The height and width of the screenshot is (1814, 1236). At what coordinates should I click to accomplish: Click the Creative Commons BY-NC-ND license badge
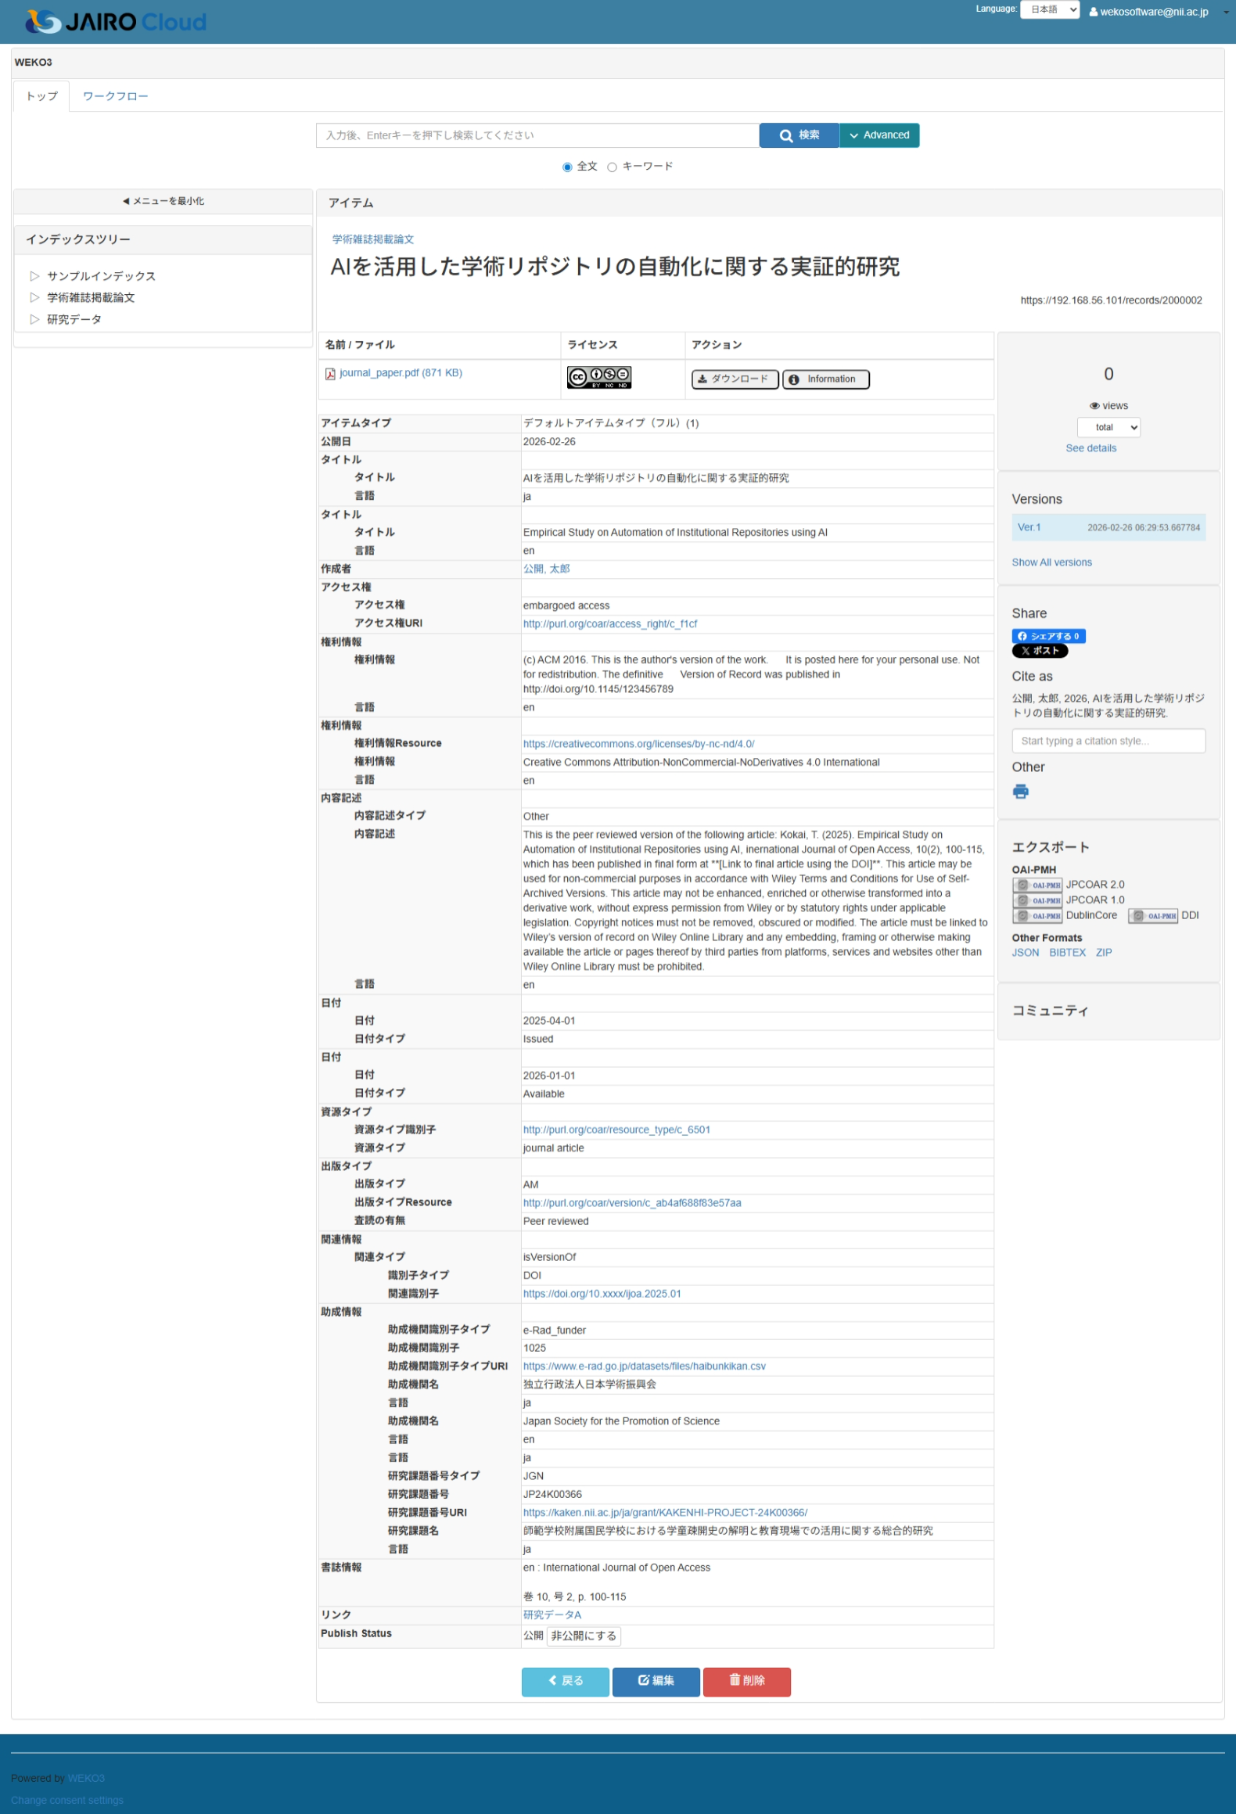click(599, 378)
